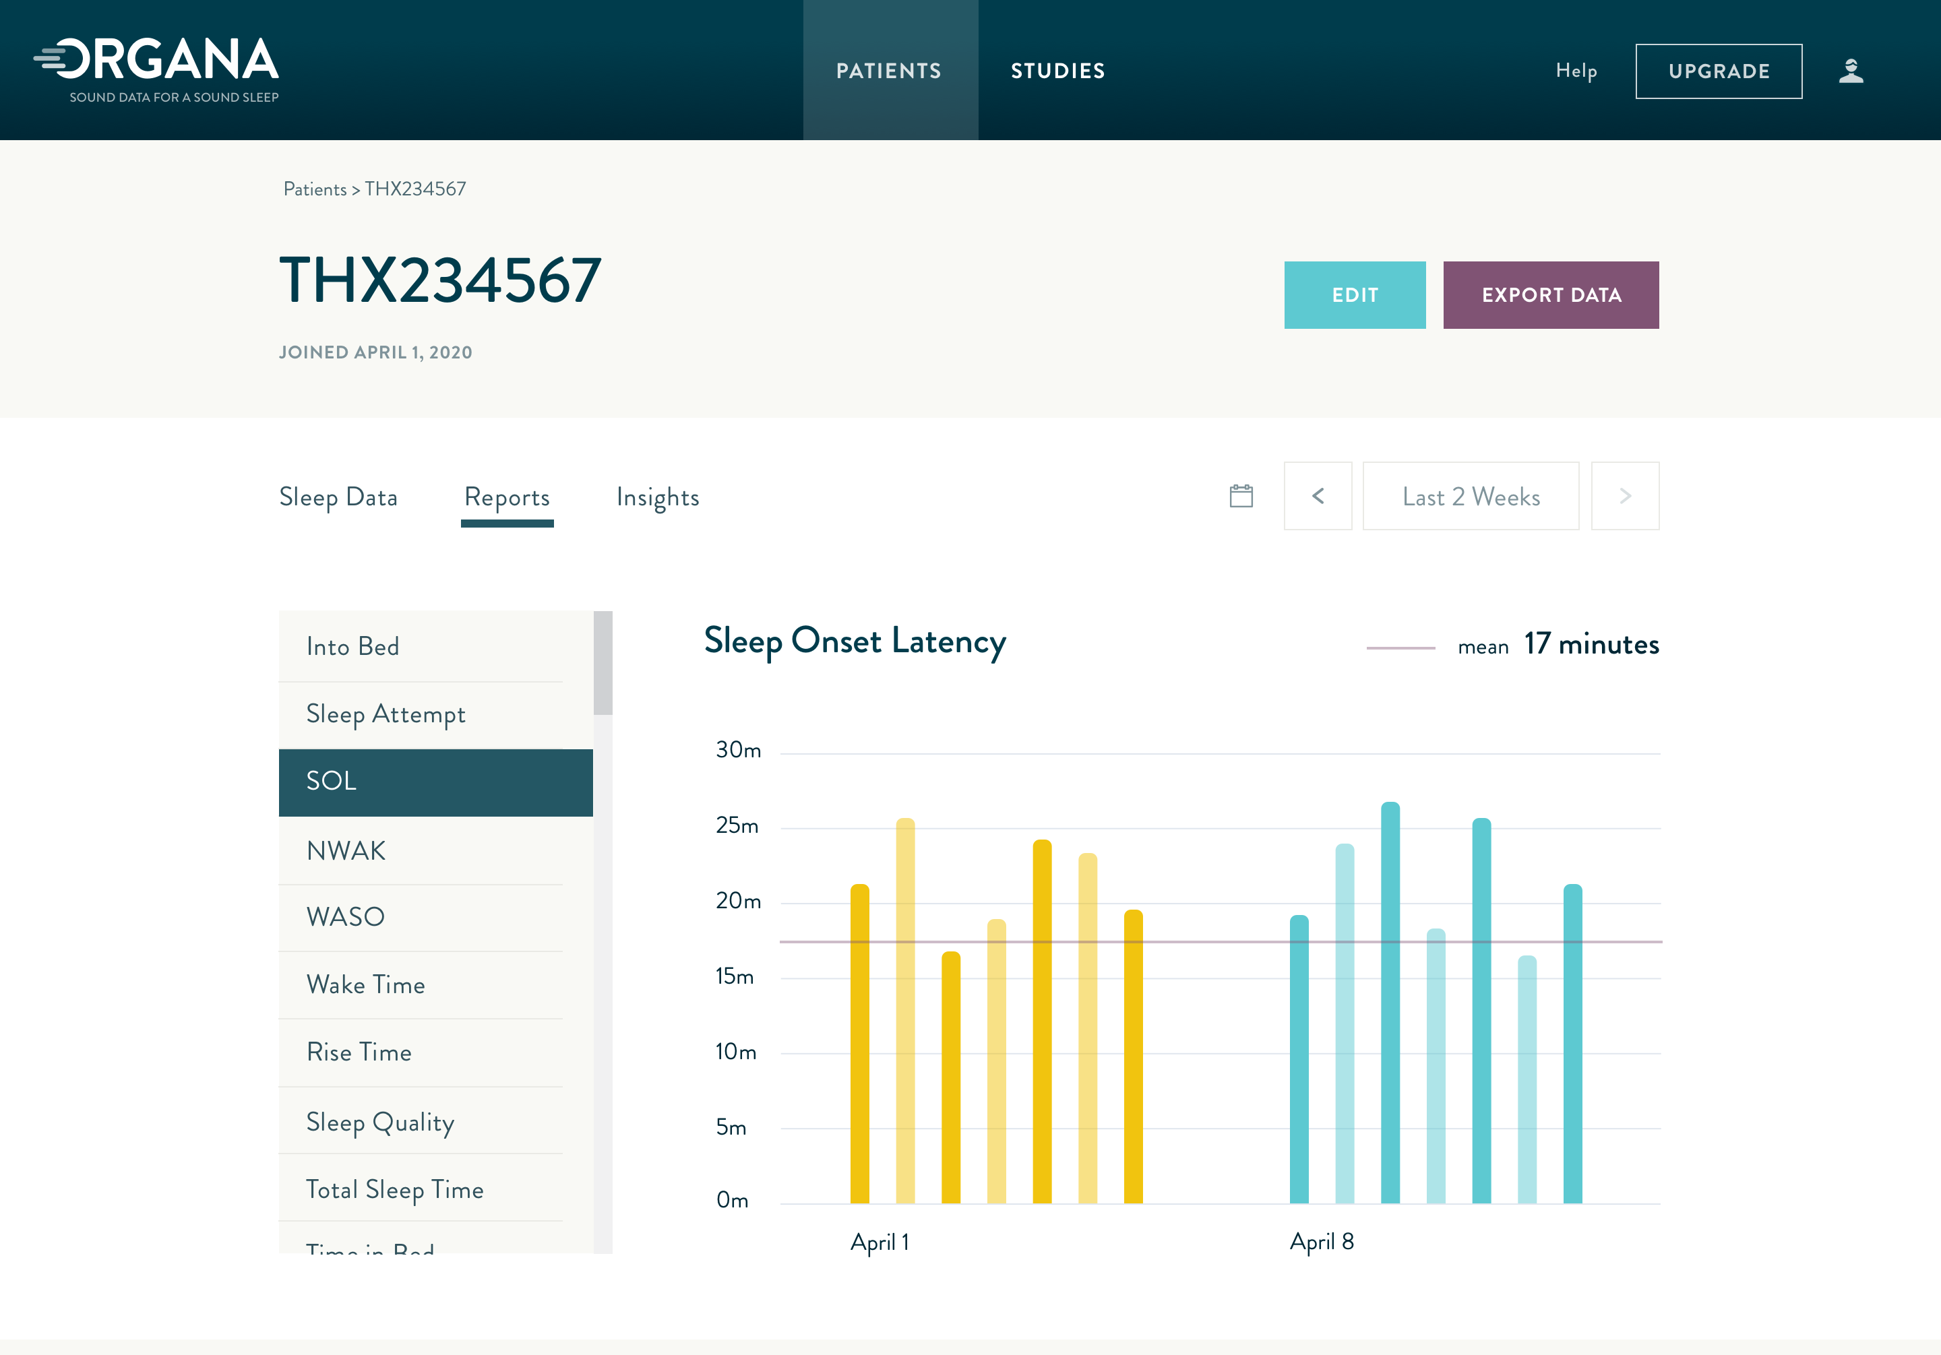Screen dimensions: 1941x1355
Task: Go to previous date range arrow
Action: coord(1317,496)
